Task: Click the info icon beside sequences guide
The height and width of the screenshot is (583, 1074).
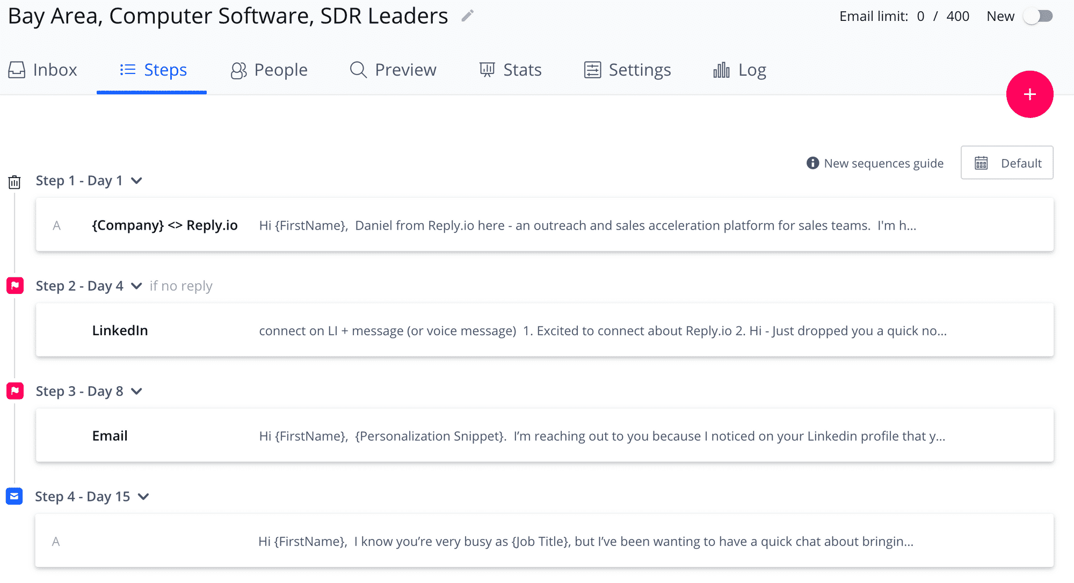Action: pyautogui.click(x=812, y=163)
